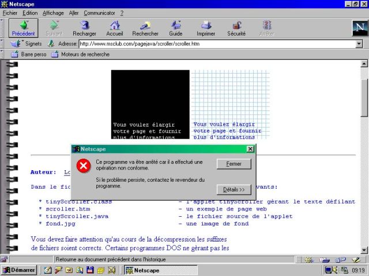Click 'une image de fond' description
This screenshot has width=369, height=276.
click(217, 224)
